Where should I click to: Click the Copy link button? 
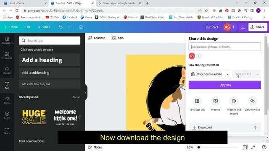(225, 85)
